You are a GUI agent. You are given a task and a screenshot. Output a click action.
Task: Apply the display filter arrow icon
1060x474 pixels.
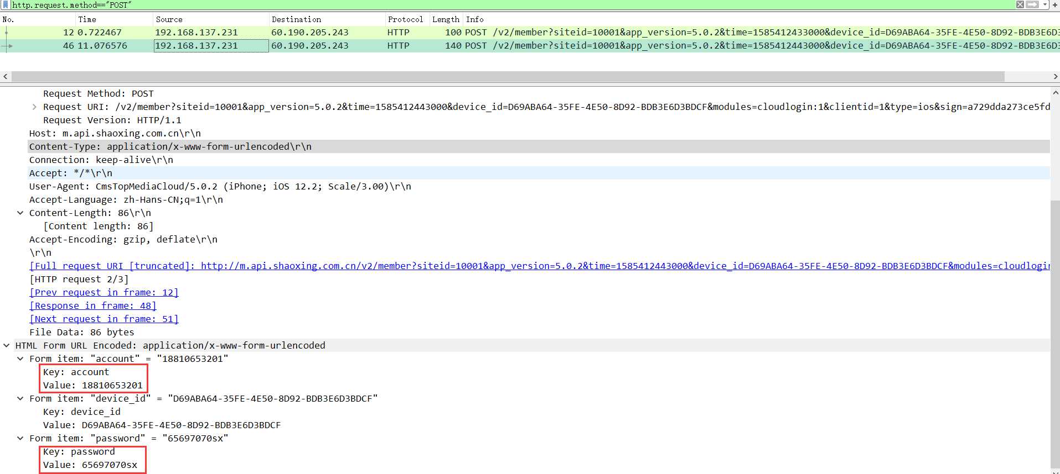point(1032,4)
